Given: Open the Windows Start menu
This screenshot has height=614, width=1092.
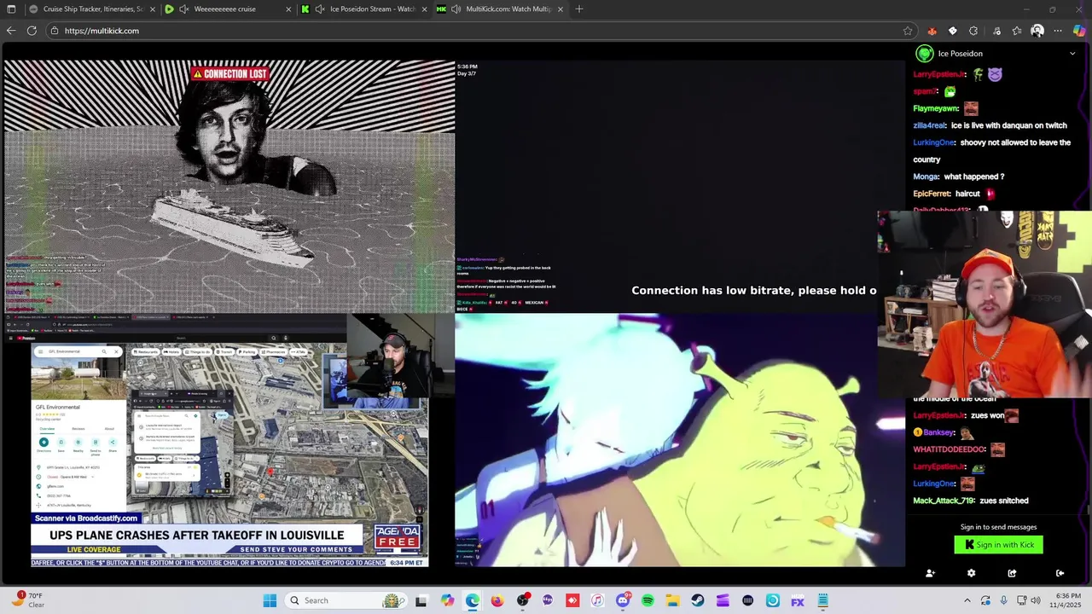Looking at the screenshot, I should 270,600.
